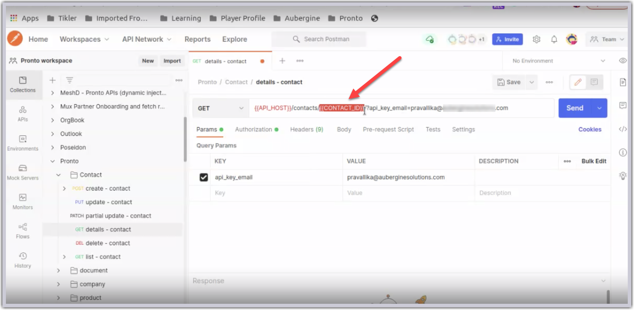Viewport: 634px width, 310px height.
Task: Open the Workspaces dropdown menu
Action: 84,39
